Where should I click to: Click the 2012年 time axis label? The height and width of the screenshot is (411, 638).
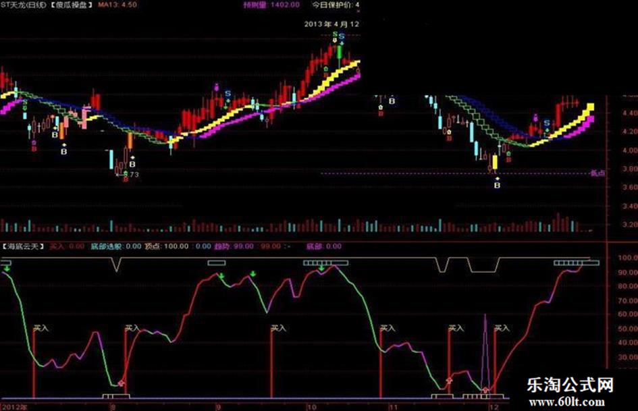(15, 407)
